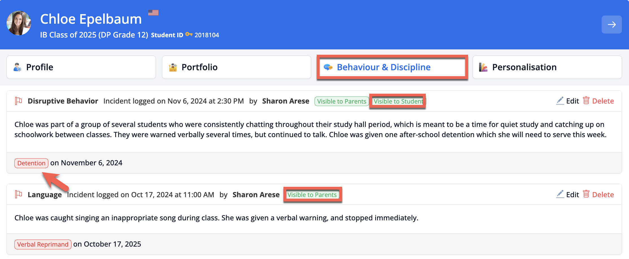This screenshot has height=259, width=629.
Task: Go to the Personalisation tab
Action: (547, 67)
